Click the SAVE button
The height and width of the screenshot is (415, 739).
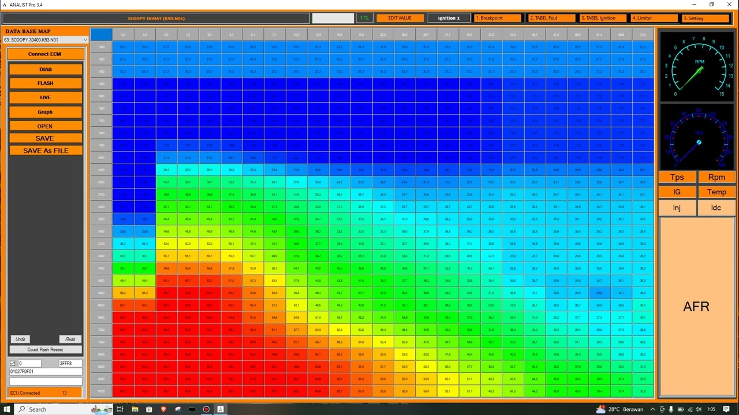[x=46, y=138]
